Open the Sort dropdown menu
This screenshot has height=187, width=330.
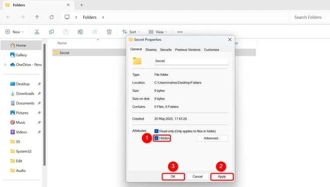coord(131,32)
